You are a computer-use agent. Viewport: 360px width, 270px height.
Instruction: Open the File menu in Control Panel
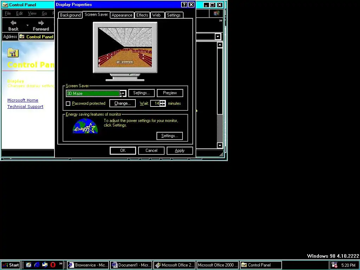[8, 13]
